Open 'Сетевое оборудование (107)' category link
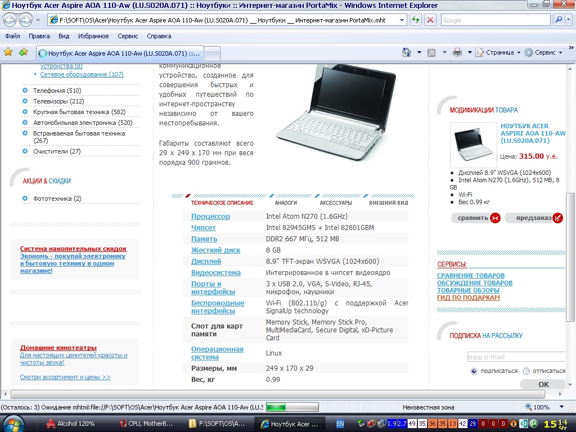 click(x=82, y=74)
